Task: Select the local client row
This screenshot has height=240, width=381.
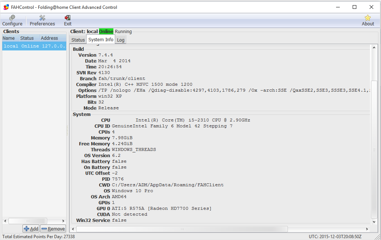Action: click(34, 46)
